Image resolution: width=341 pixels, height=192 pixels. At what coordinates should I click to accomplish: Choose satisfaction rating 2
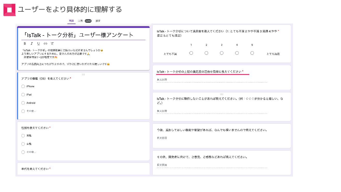[x=206, y=53]
